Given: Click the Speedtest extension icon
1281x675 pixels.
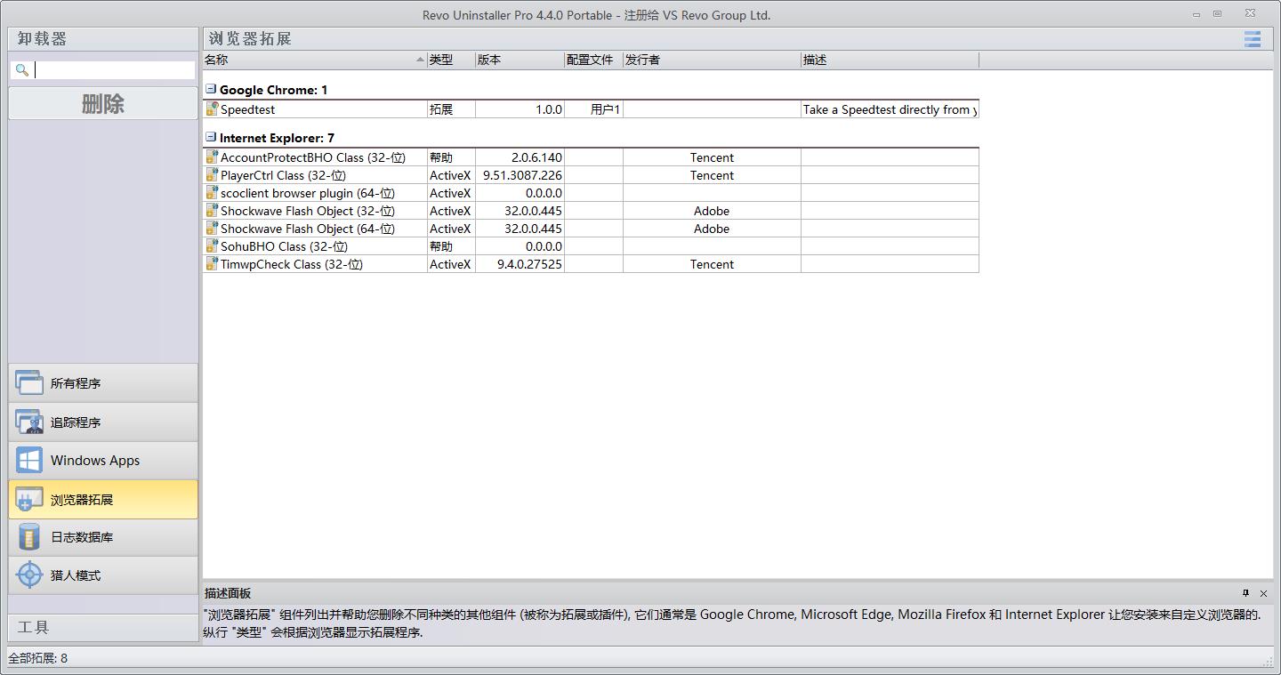Looking at the screenshot, I should click(212, 109).
